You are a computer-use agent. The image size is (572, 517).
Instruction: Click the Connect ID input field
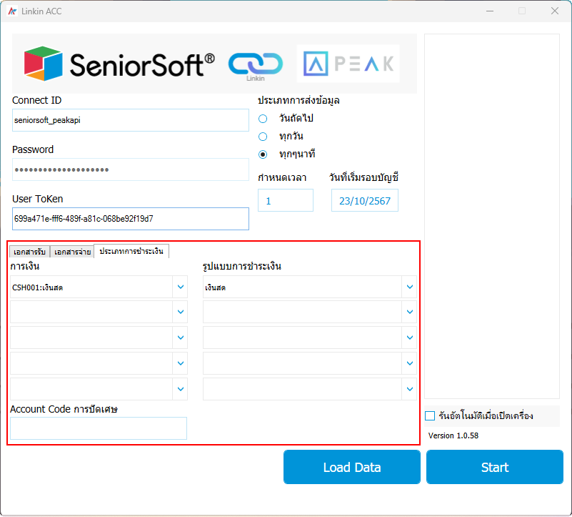(x=131, y=120)
